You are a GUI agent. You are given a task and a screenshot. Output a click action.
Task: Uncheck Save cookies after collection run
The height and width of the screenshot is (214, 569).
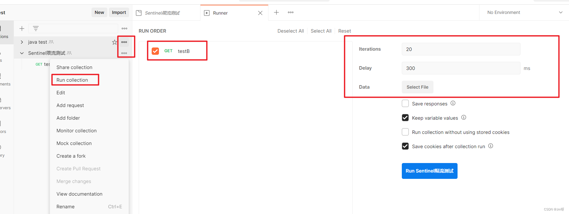tap(405, 146)
